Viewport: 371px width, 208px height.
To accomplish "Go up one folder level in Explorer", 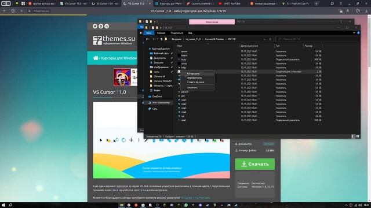I will coord(161,39).
